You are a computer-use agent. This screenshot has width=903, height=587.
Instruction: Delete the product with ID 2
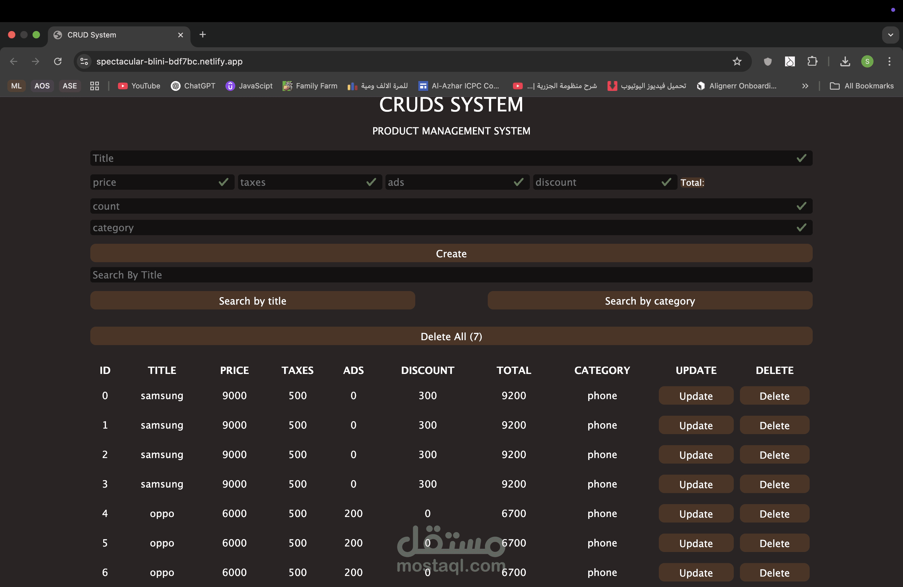click(774, 455)
